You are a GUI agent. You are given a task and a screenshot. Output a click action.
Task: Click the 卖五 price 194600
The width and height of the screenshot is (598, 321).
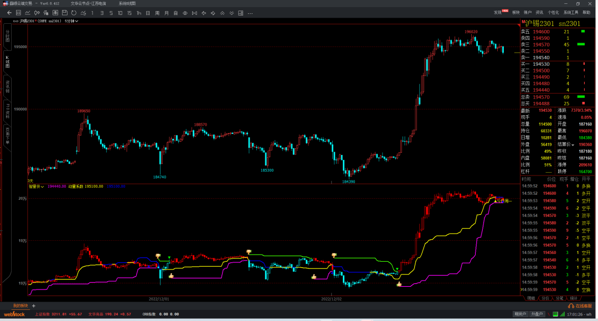[x=541, y=32]
